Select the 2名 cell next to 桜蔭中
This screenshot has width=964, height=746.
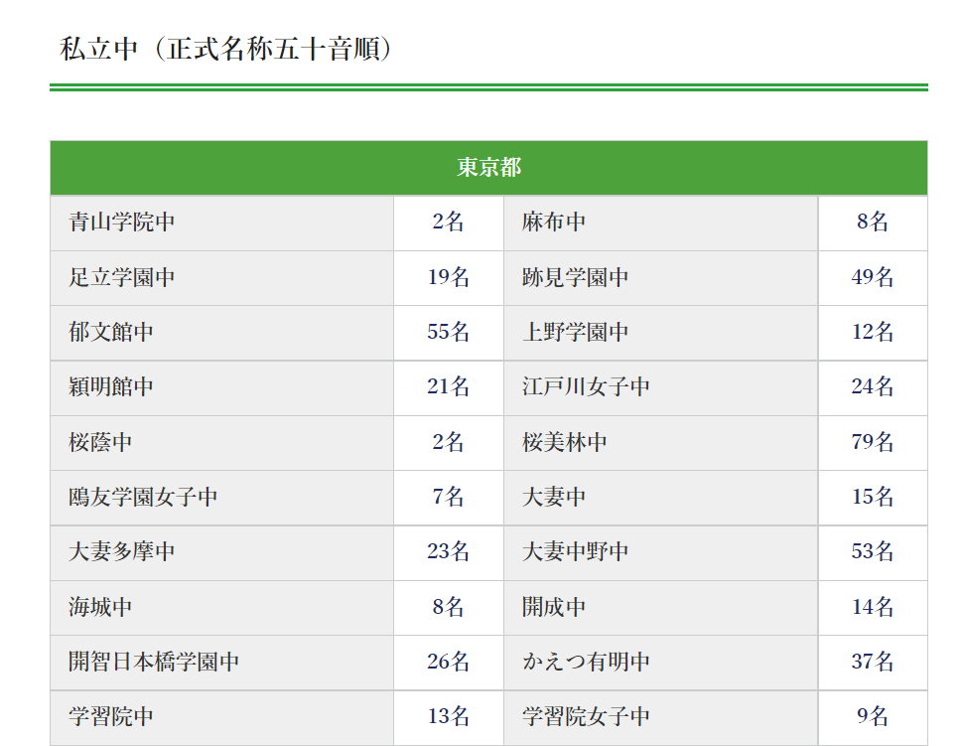(448, 443)
